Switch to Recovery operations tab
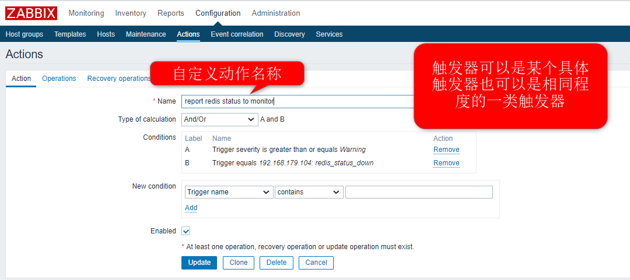The image size is (630, 280). [x=118, y=79]
